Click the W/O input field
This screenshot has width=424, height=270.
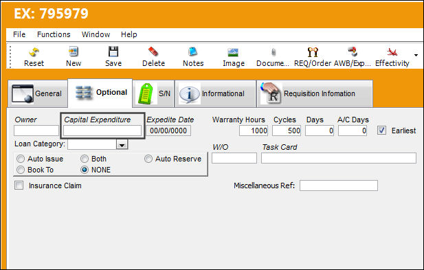click(x=234, y=158)
